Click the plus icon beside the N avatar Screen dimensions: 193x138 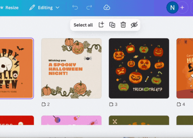182,8
